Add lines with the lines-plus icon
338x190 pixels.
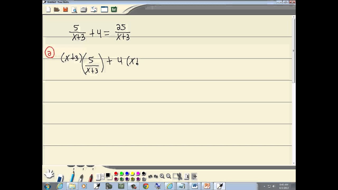click(x=194, y=176)
